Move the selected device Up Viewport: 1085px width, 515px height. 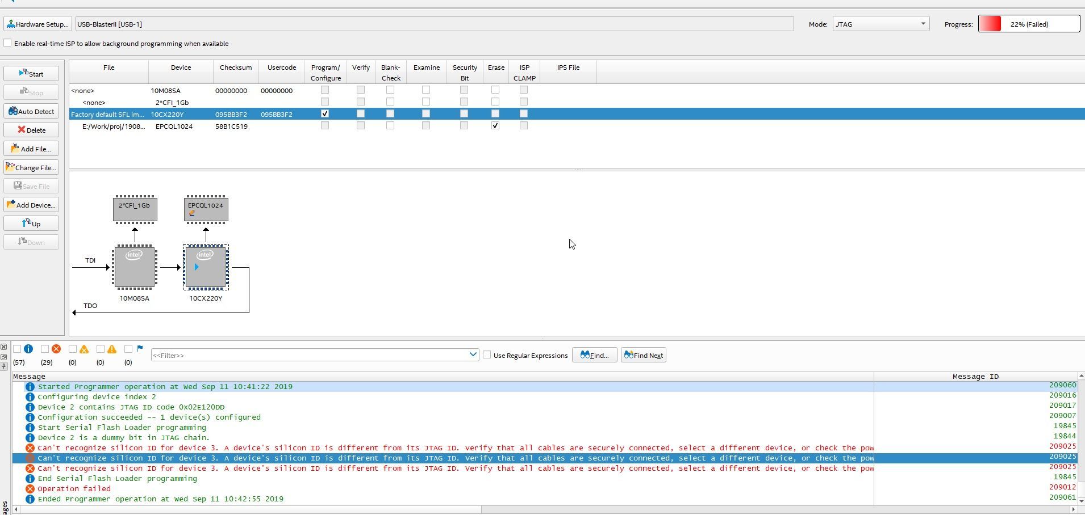click(x=31, y=223)
